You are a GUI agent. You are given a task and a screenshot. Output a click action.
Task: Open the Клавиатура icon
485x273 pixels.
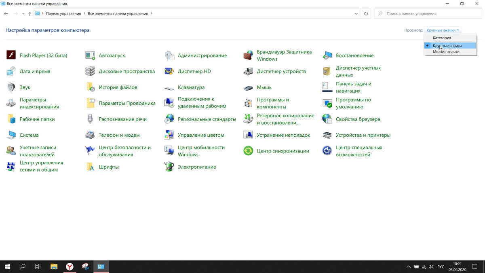pyautogui.click(x=169, y=87)
